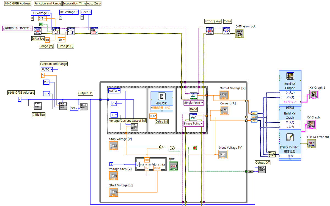Select the DMM MEAS function VI node

pyautogui.click(x=56, y=31)
